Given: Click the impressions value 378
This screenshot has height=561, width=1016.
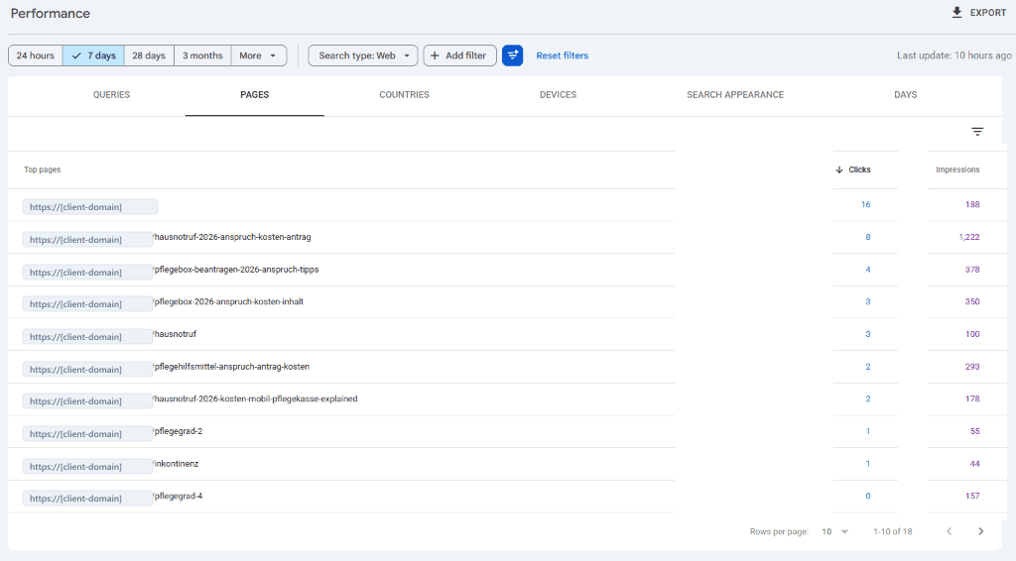Looking at the screenshot, I should pyautogui.click(x=972, y=270).
